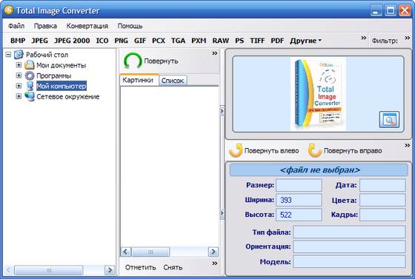This screenshot has width=415, height=279.
Task: Click the Ширина value field
Action: tap(299, 200)
